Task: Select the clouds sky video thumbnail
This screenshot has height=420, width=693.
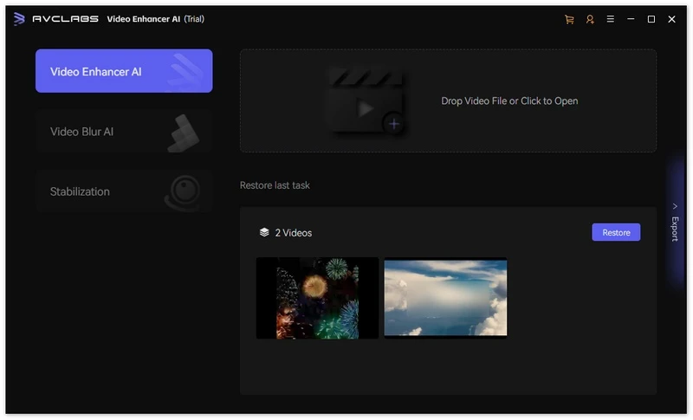Action: point(445,298)
